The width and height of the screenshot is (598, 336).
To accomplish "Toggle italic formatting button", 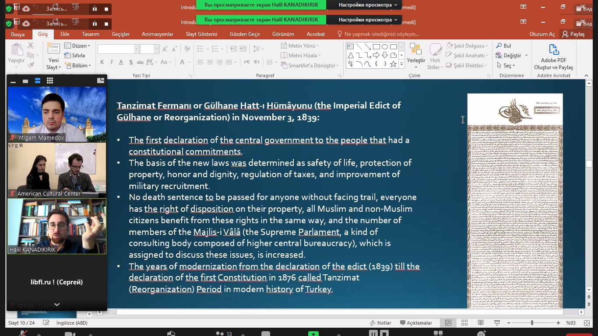I will [112, 62].
